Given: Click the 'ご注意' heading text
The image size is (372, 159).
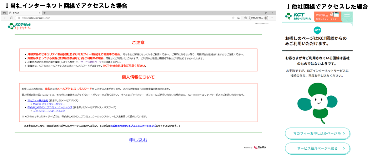Looking at the screenshot, I should tap(138, 43).
